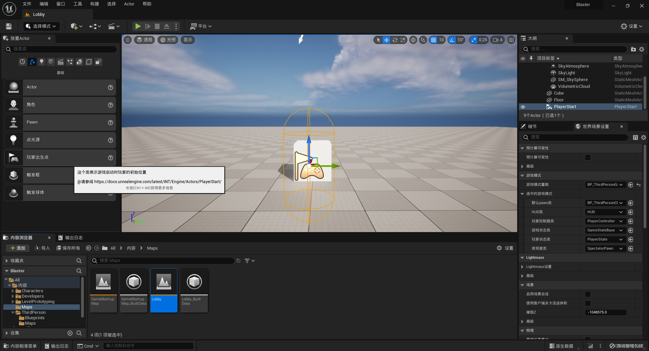Select SkyAtmosphere in the outliner
Image resolution: width=649 pixels, height=351 pixels.
point(573,66)
